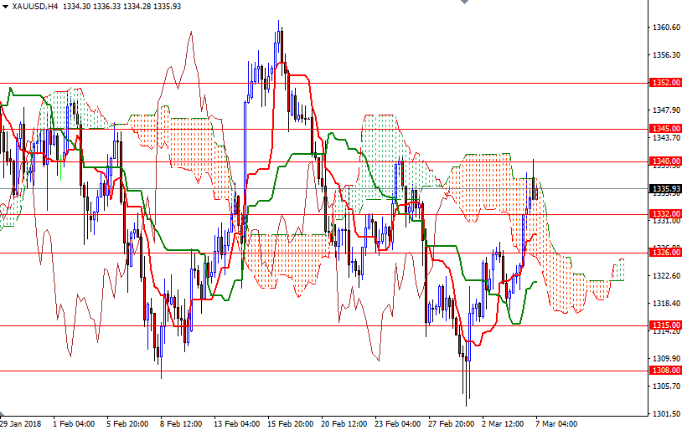
Task: Select the 1352.00 red price label
Action: [x=665, y=83]
